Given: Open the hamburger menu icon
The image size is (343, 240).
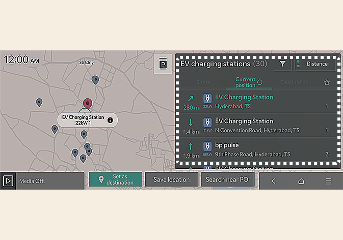Looking at the screenshot, I should (x=328, y=181).
